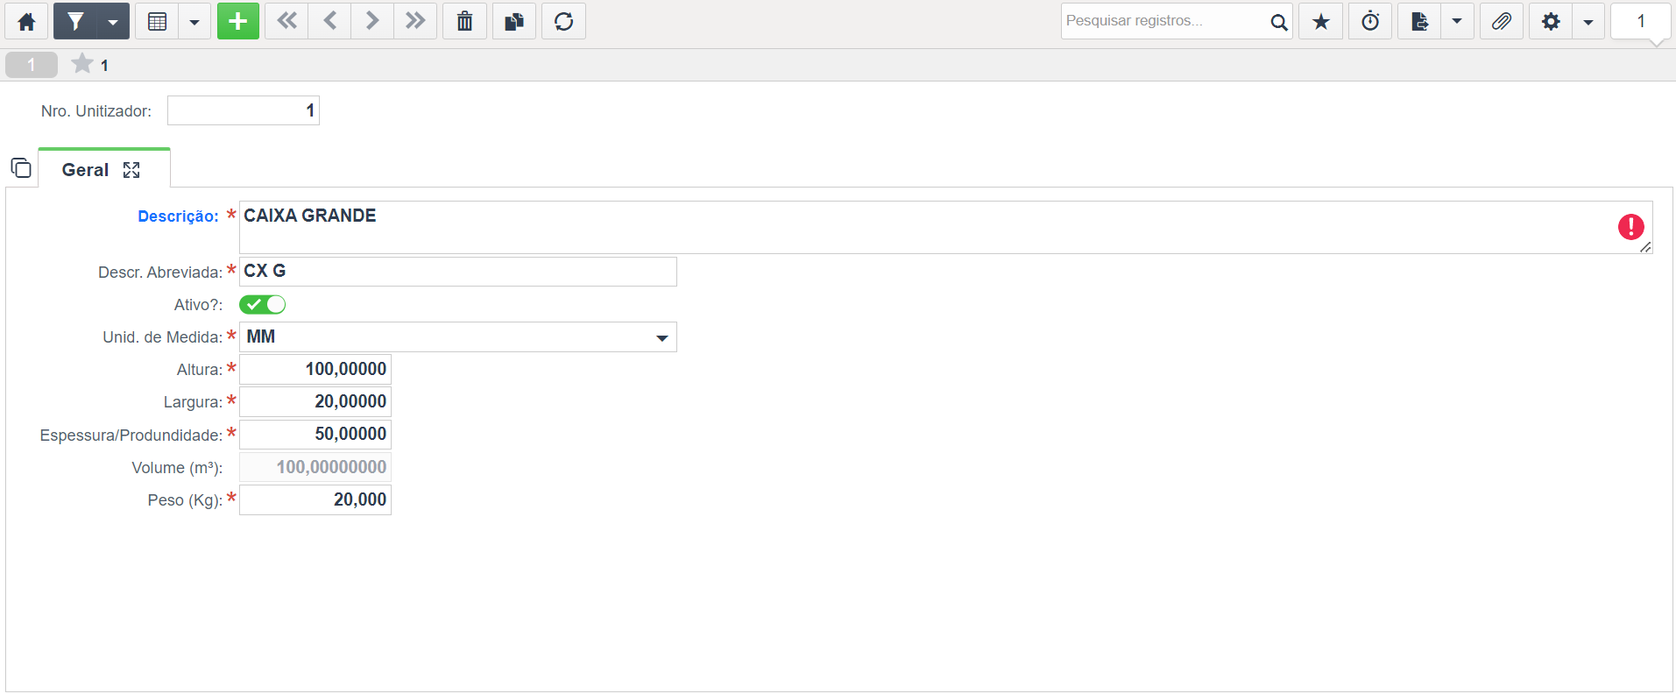Image resolution: width=1676 pixels, height=694 pixels.
Task: Open settings gear icon
Action: (1551, 21)
